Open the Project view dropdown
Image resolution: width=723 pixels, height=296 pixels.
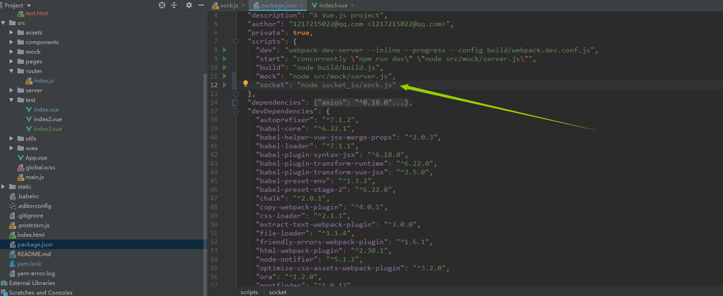click(x=17, y=5)
